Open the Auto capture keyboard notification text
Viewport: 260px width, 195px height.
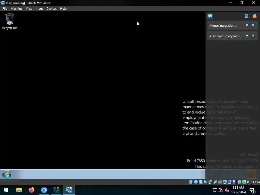click(226, 36)
